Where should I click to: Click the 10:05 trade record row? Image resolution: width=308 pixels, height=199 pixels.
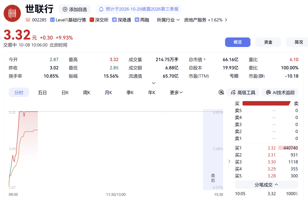coord(267,194)
